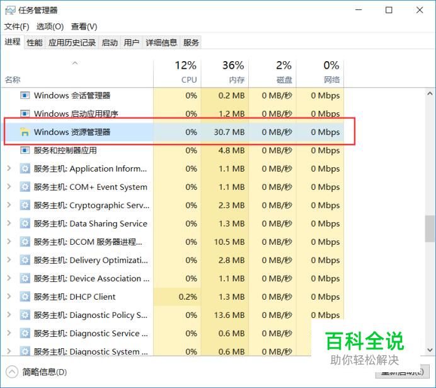Image resolution: width=436 pixels, height=388 pixels.
Task: Expand 服务主机: Application Inform... group
Action: (9, 168)
